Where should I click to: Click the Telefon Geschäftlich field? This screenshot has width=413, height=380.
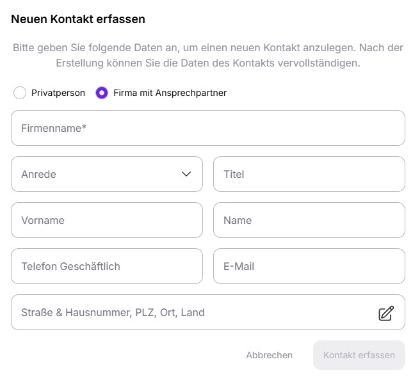pyautogui.click(x=107, y=266)
